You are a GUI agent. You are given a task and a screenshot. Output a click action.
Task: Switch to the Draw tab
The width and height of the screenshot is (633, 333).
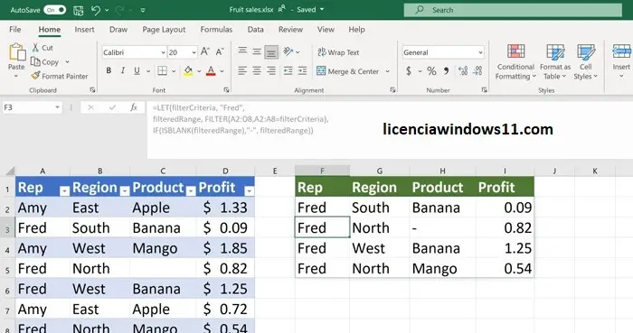(118, 30)
